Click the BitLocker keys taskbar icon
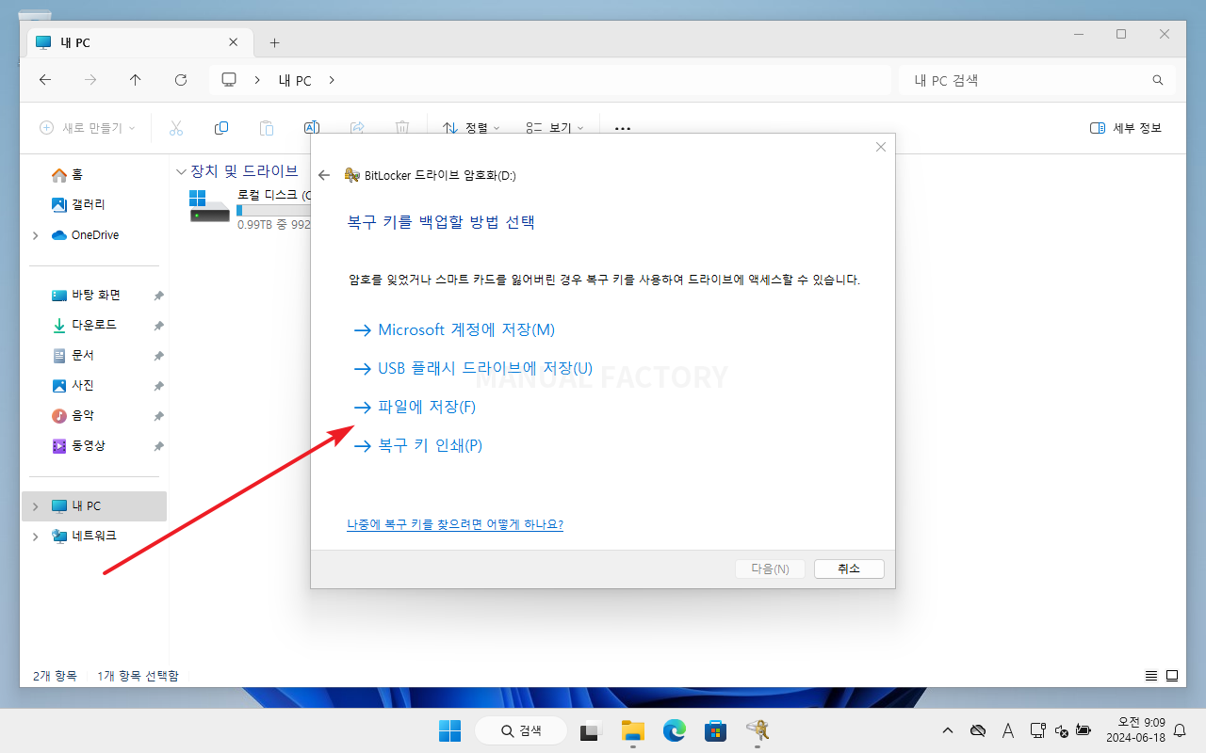The width and height of the screenshot is (1206, 753). click(x=757, y=730)
